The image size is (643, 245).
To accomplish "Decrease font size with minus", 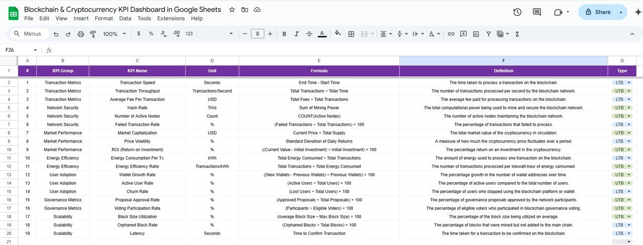I will click(245, 34).
